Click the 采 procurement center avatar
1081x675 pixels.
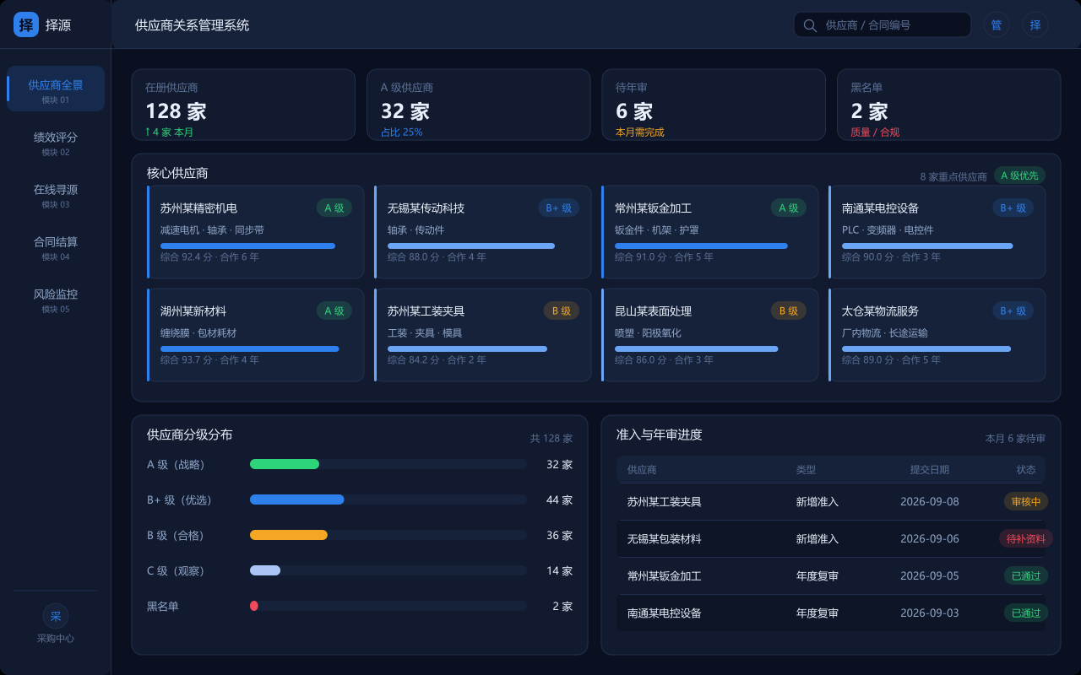[x=56, y=616]
